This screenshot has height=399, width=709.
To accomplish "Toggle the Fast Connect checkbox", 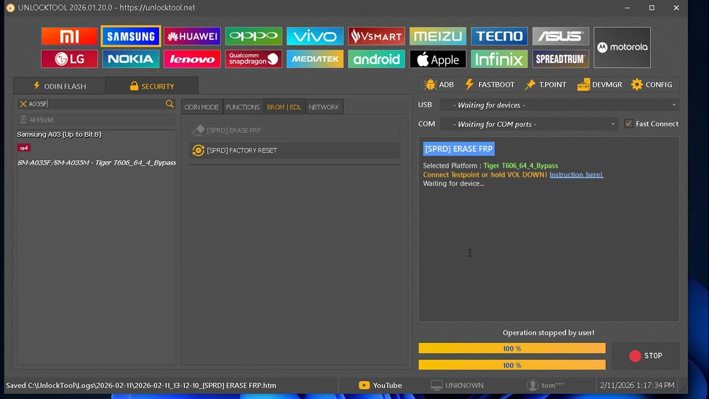I will click(629, 124).
